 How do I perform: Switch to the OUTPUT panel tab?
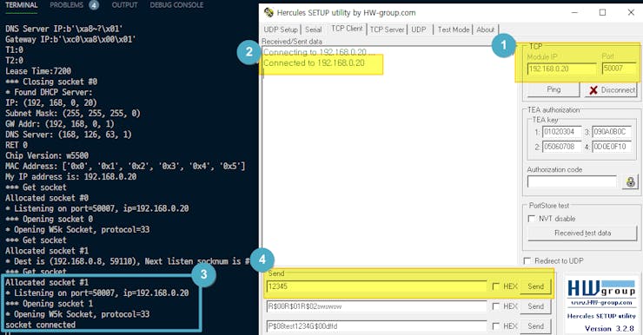pos(124,5)
